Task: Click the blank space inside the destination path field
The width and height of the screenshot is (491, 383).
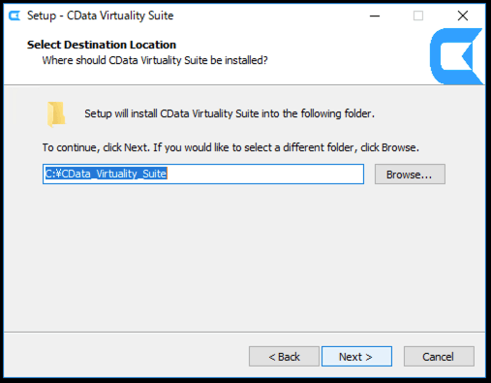Action: tap(264, 175)
